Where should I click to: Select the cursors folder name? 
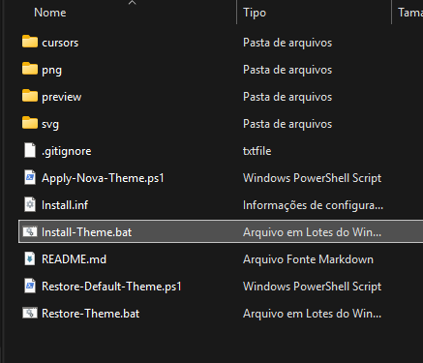pos(60,43)
